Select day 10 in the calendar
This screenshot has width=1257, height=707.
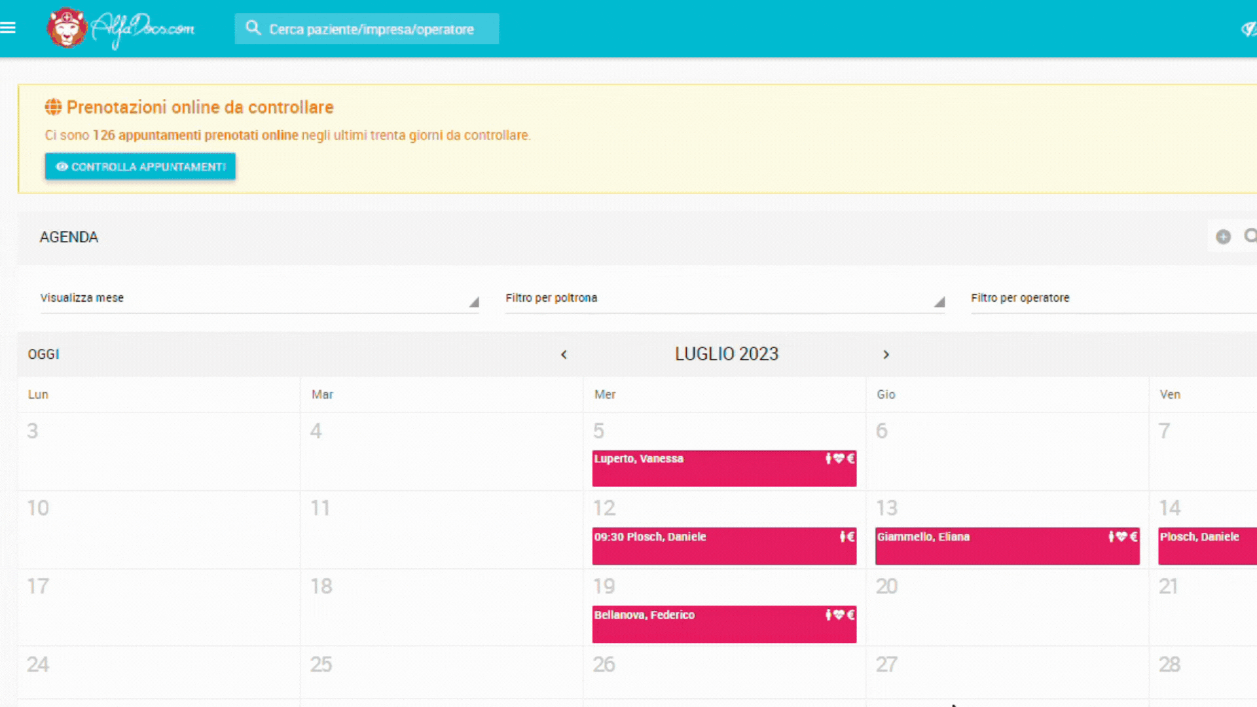(x=38, y=508)
